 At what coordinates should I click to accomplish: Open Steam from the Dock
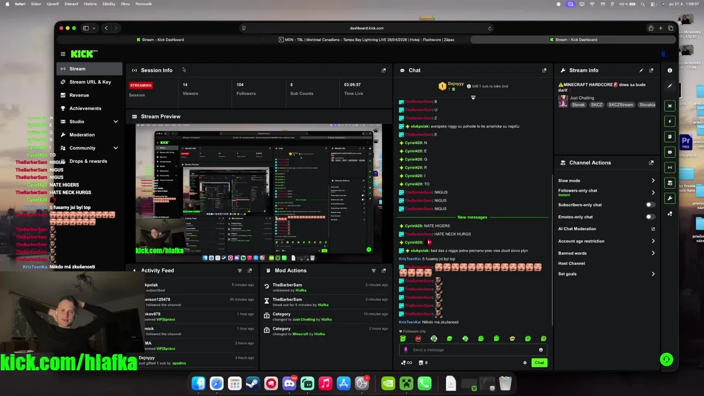pyautogui.click(x=253, y=383)
